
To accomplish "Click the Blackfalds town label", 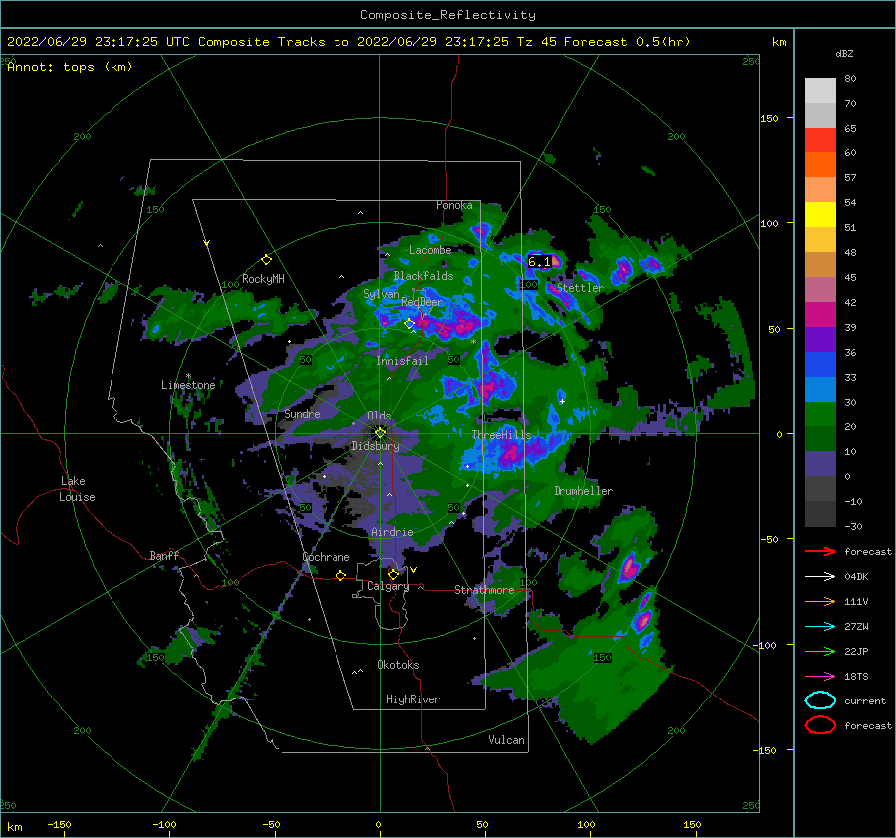I will [x=423, y=276].
